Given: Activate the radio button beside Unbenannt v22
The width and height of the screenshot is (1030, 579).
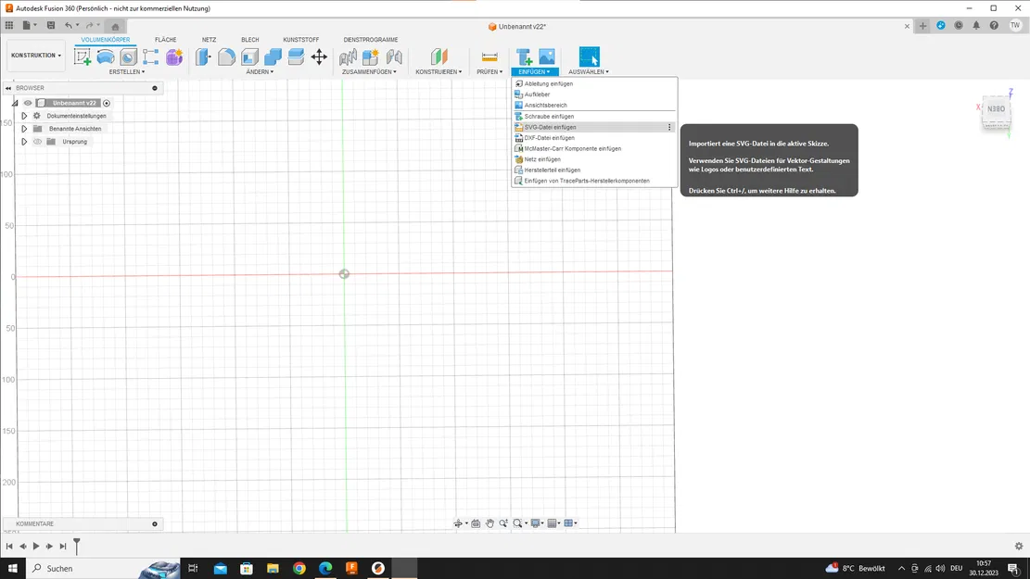Looking at the screenshot, I should click(108, 103).
